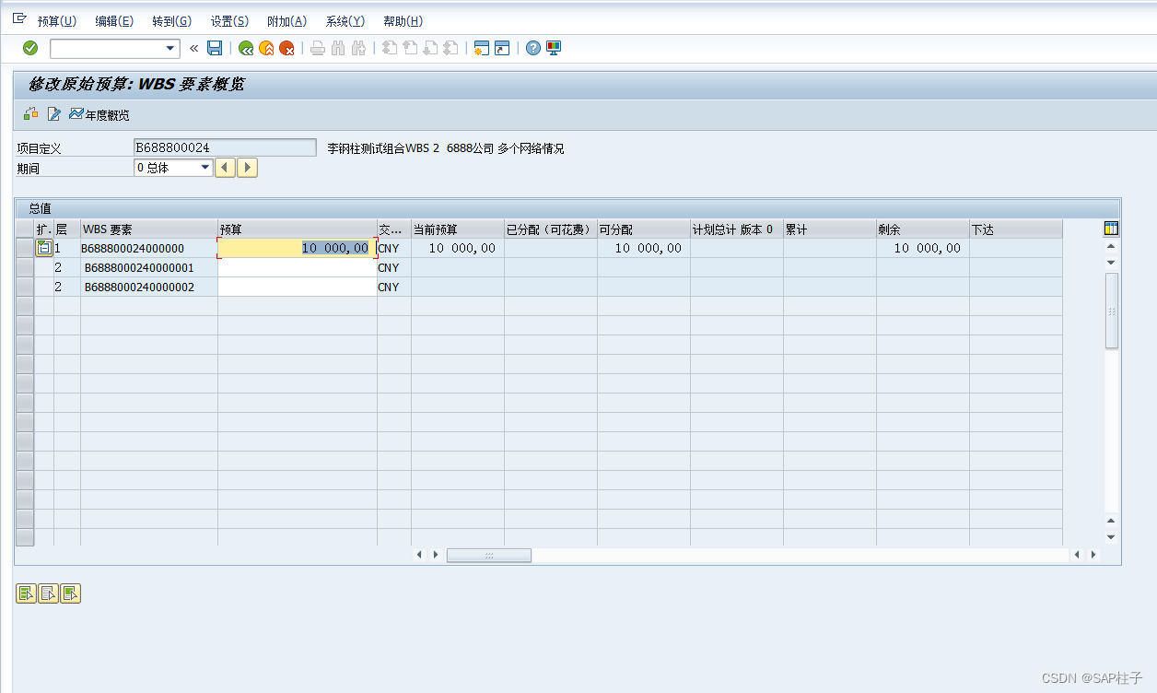Click the green Back arrow icon

click(246, 48)
